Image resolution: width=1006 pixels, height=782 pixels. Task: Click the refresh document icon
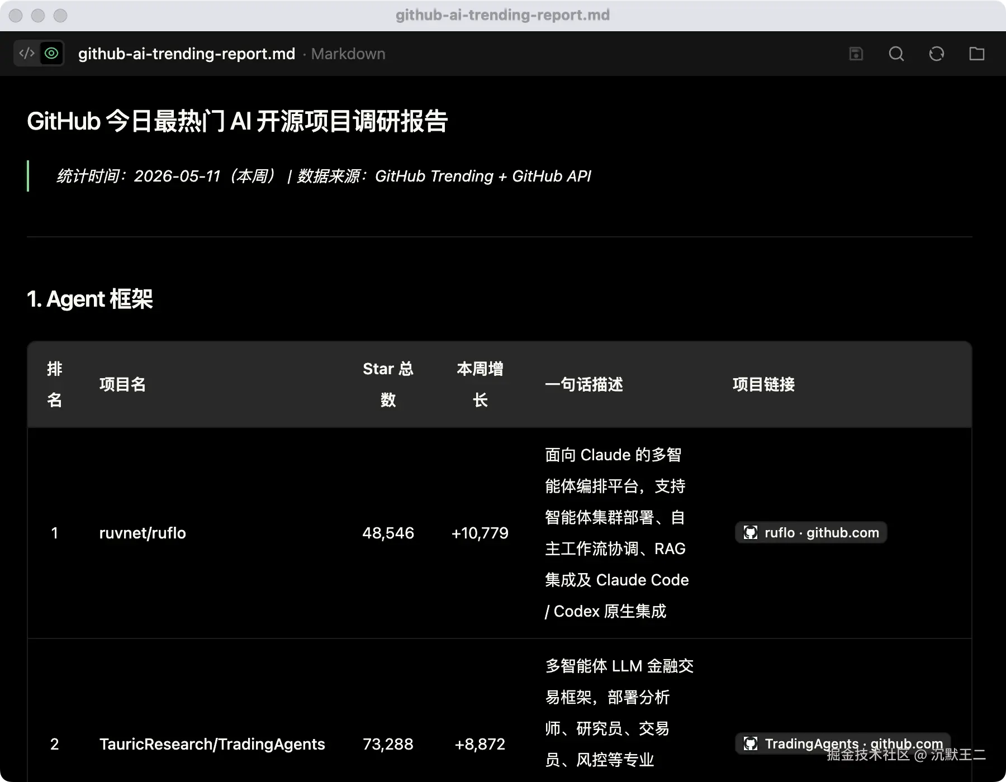[x=936, y=54]
